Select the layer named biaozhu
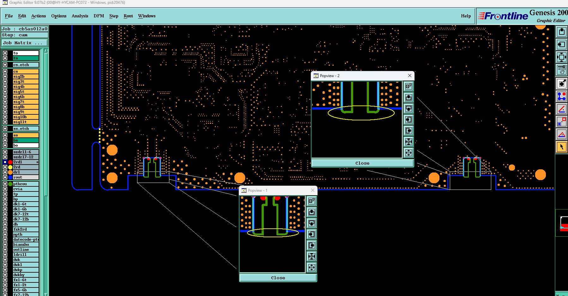Screen dimensions: 568x296 pos(26,245)
